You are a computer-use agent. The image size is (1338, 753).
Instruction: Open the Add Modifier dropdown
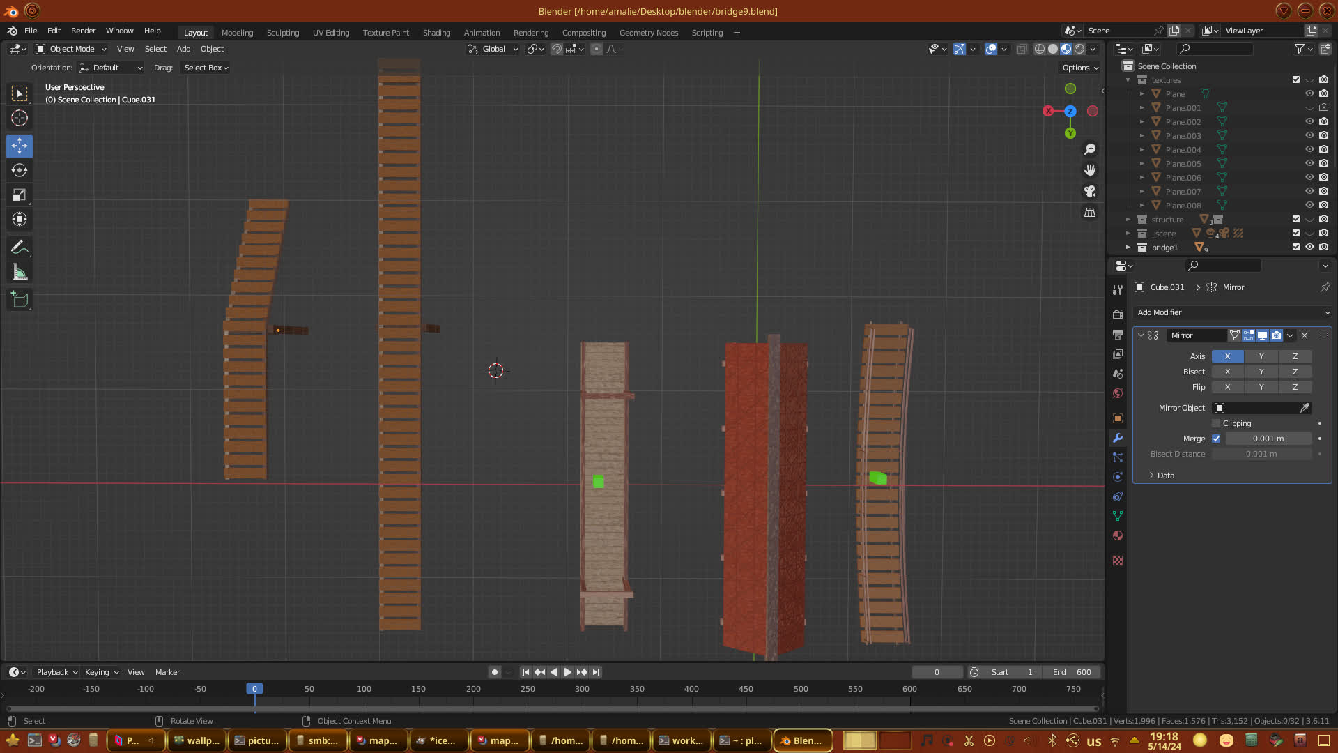[1232, 312]
